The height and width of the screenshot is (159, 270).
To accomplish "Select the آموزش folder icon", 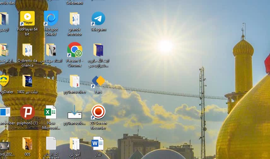I will [74, 144].
